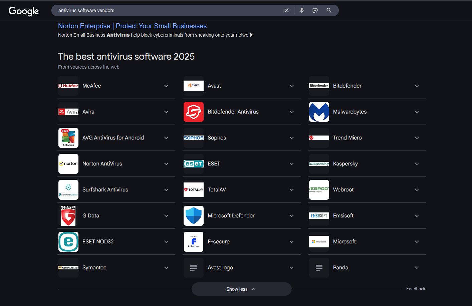The width and height of the screenshot is (472, 306).
Task: Select the McAfee name text
Action: [92, 86]
